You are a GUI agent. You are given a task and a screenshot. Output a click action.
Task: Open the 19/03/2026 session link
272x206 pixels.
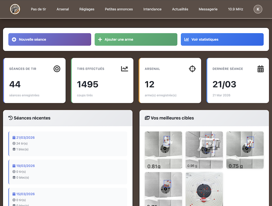coord(25,166)
